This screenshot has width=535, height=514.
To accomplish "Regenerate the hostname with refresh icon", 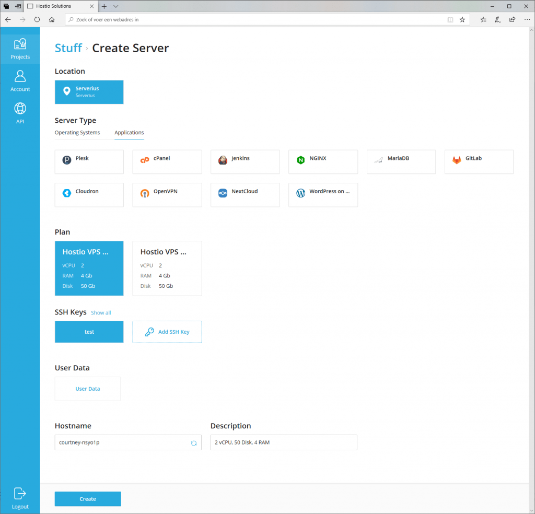I will tap(194, 443).
